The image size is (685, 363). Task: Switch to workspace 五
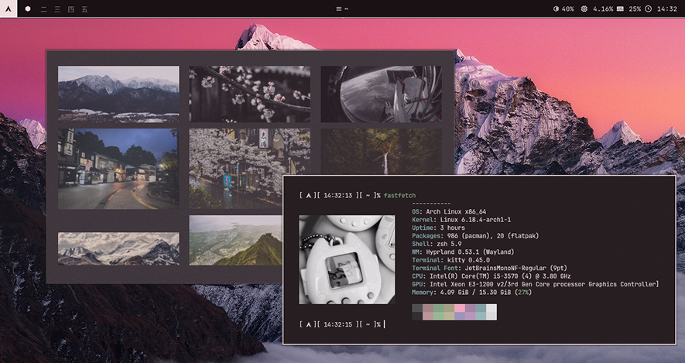tap(84, 9)
